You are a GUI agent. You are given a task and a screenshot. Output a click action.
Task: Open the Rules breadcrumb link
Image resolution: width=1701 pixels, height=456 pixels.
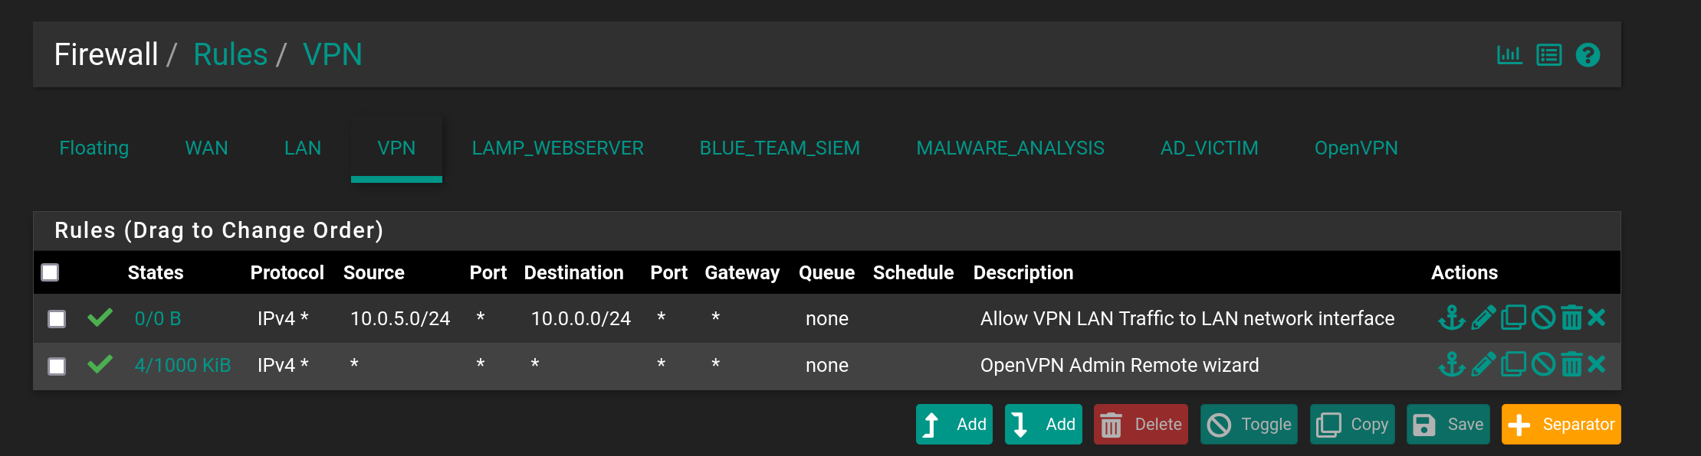pos(230,54)
